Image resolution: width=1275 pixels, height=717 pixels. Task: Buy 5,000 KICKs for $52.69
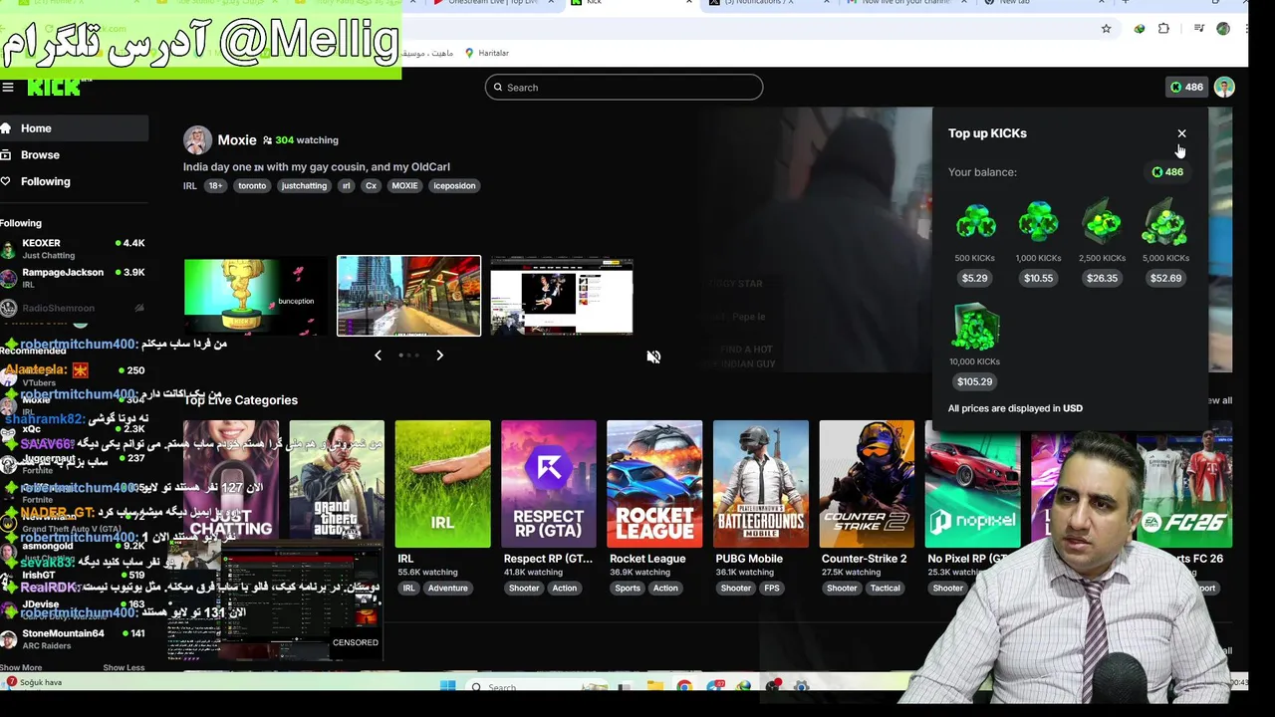pyautogui.click(x=1165, y=279)
